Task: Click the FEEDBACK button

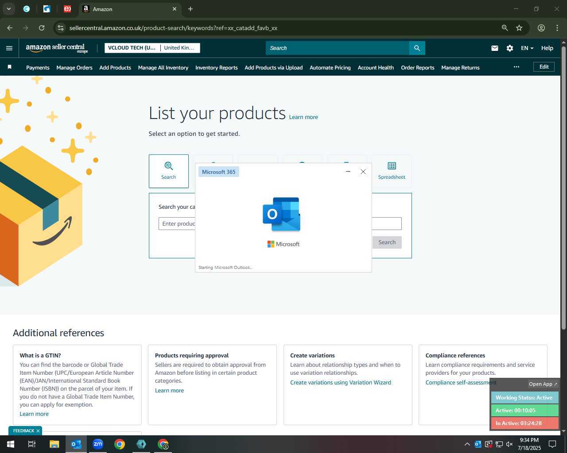Action: coord(23,431)
